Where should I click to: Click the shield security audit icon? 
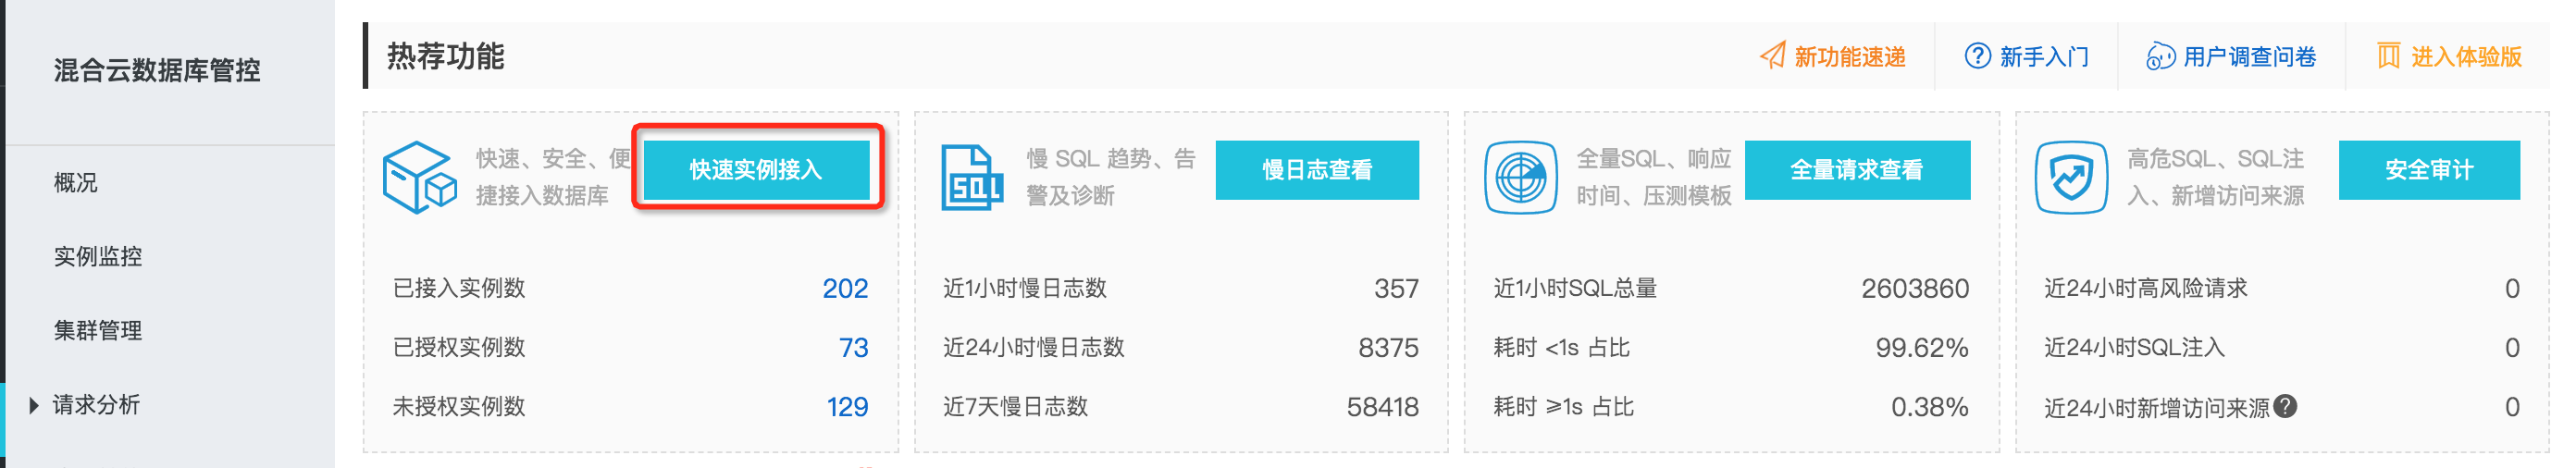(2071, 177)
